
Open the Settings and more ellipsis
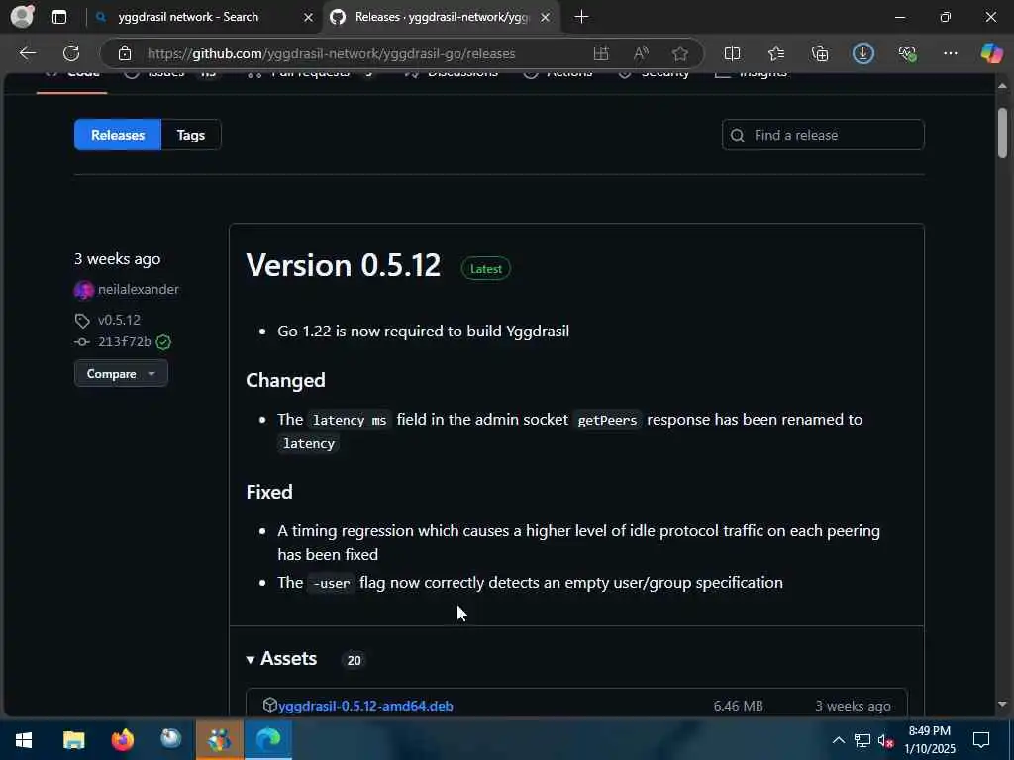950,53
